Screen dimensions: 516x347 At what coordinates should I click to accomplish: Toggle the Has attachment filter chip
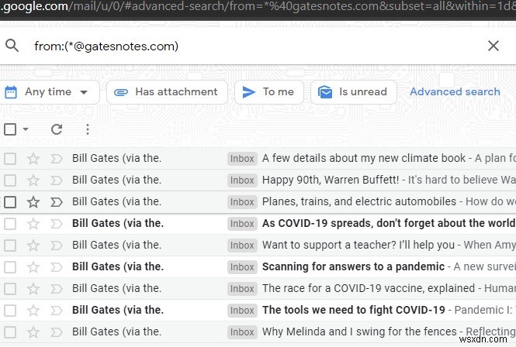167,92
